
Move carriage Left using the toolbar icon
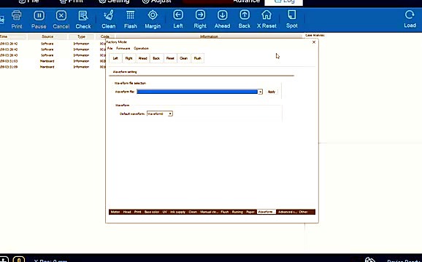[x=178, y=20]
